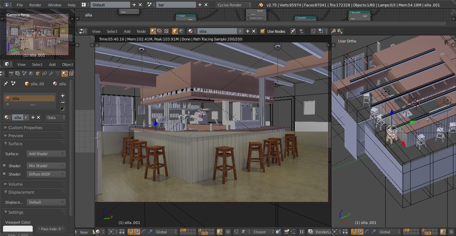Open Node menu in node editor header
Image resolution: width=456 pixels, height=236 pixels.
coord(141,31)
